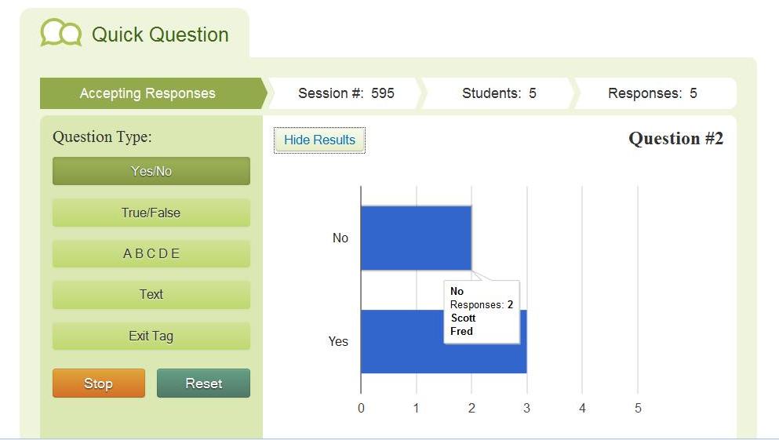This screenshot has height=440, width=779.
Task: Click the Quick Question speech bubble logo
Action: [x=61, y=33]
